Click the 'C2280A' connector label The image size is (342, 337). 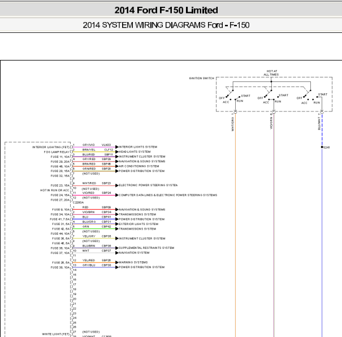coord(79,202)
